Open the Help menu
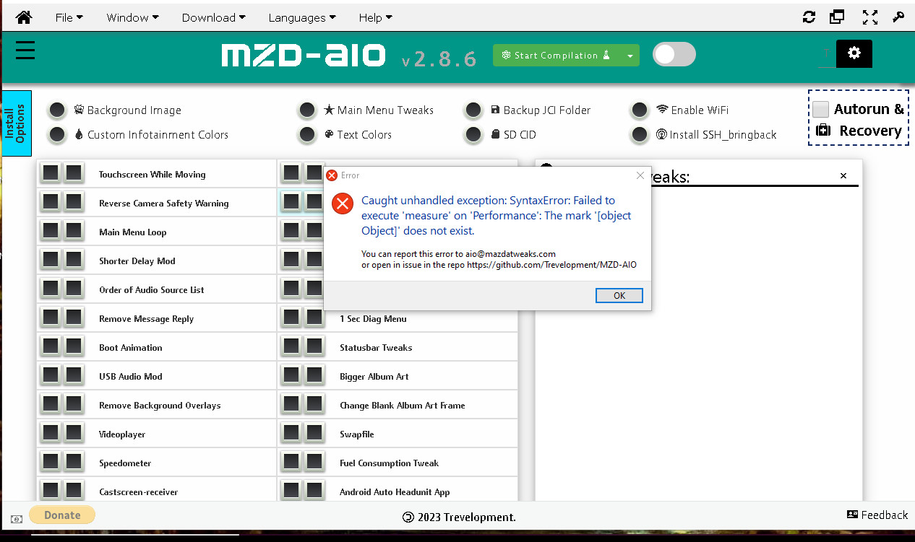The image size is (915, 542). (375, 17)
